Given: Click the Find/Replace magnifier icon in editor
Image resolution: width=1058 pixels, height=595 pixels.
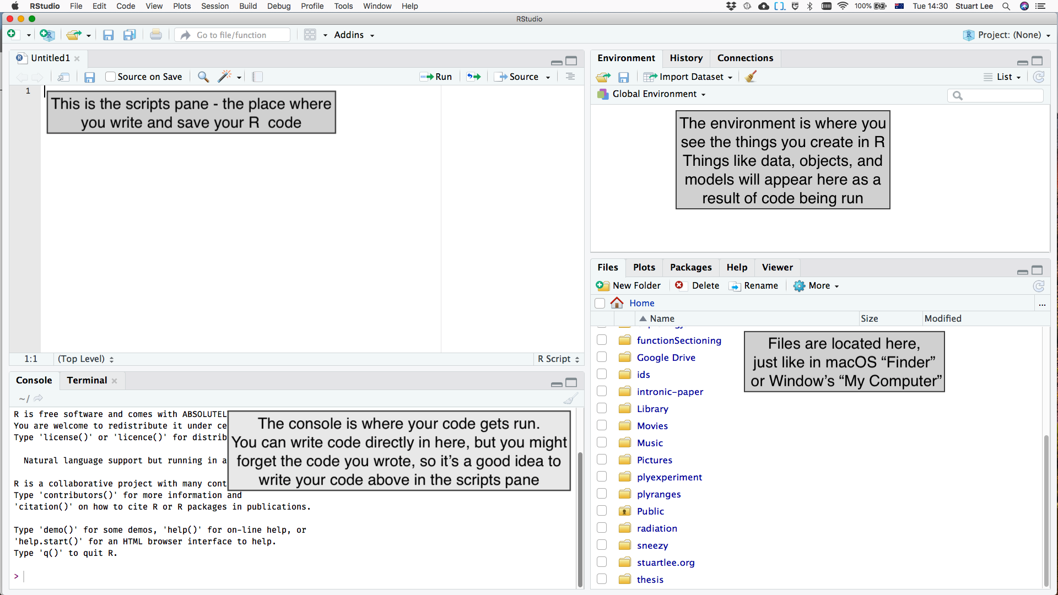Looking at the screenshot, I should 203,77.
